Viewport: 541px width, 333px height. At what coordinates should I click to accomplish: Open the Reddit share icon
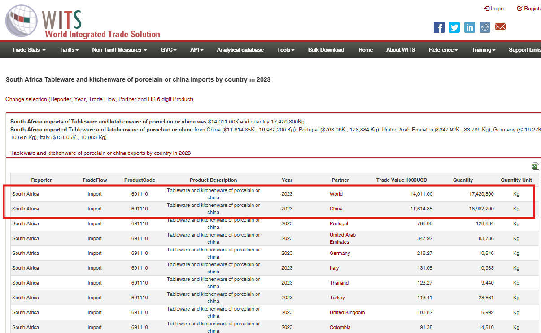[x=485, y=27]
